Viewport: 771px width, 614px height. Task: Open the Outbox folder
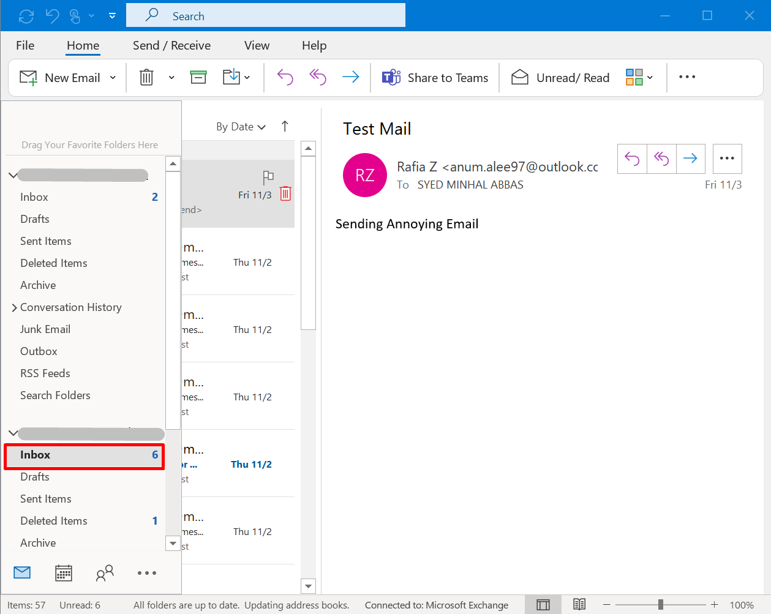coord(39,351)
